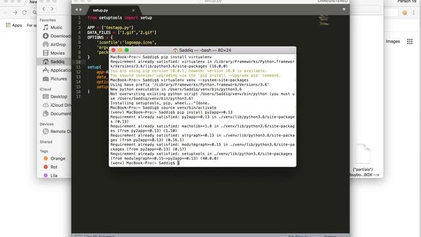Open tab list dropdown arrow in Sublime

tap(343, 9)
